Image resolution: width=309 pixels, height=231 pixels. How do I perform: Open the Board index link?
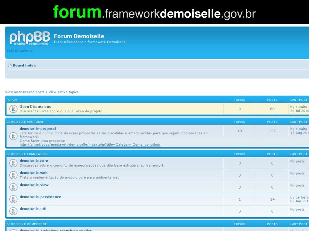pos(24,65)
